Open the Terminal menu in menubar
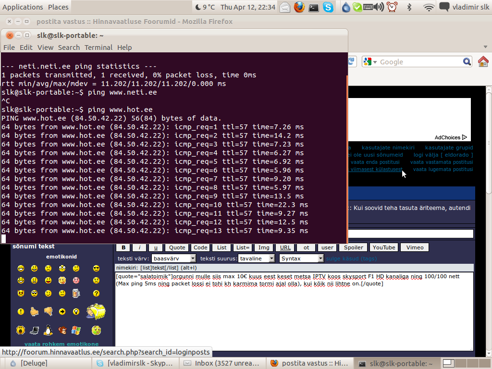The image size is (492, 369). (x=98, y=48)
